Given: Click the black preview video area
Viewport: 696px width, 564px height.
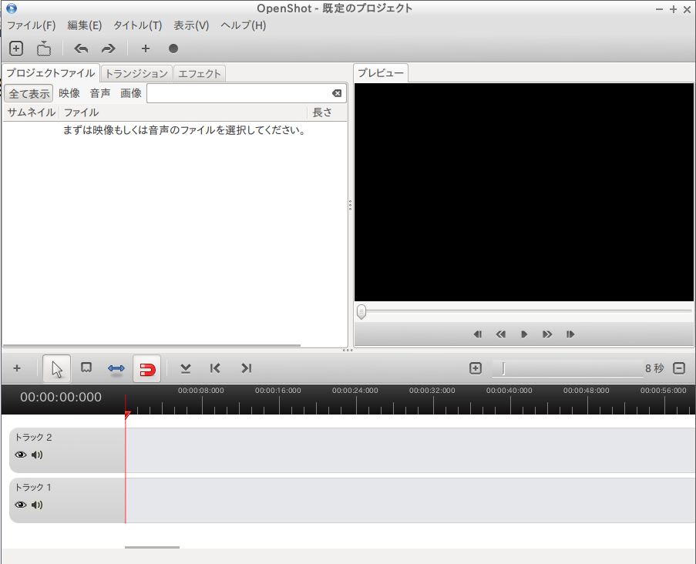Looking at the screenshot, I should point(524,192).
